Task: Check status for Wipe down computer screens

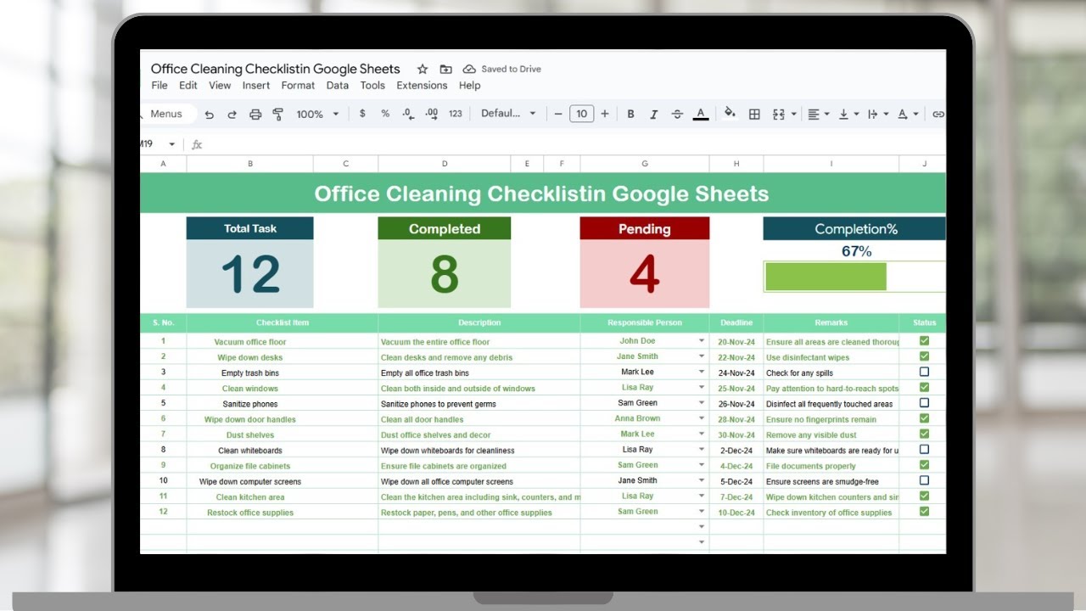Action: [x=924, y=480]
